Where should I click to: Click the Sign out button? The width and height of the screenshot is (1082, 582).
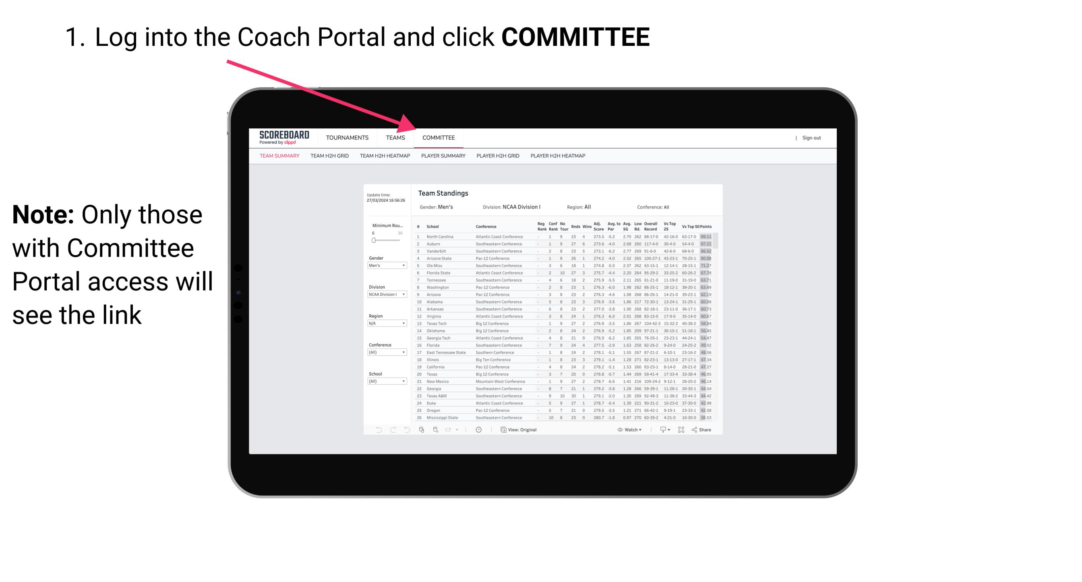click(811, 138)
